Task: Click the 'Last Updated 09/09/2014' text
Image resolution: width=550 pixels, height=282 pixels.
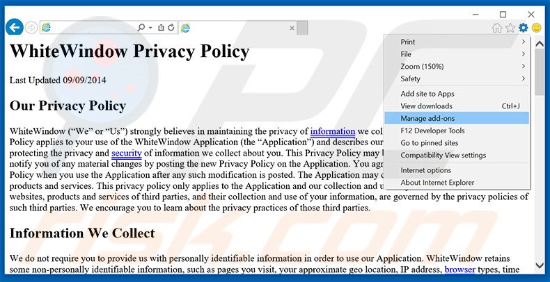Action: 58,81
